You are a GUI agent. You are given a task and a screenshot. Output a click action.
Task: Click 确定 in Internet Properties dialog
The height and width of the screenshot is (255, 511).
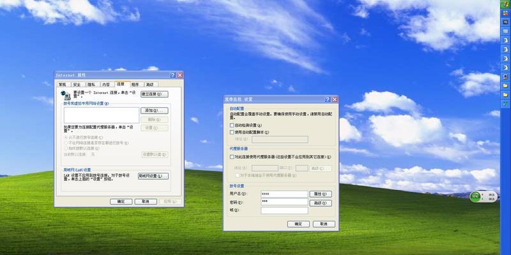121,201
